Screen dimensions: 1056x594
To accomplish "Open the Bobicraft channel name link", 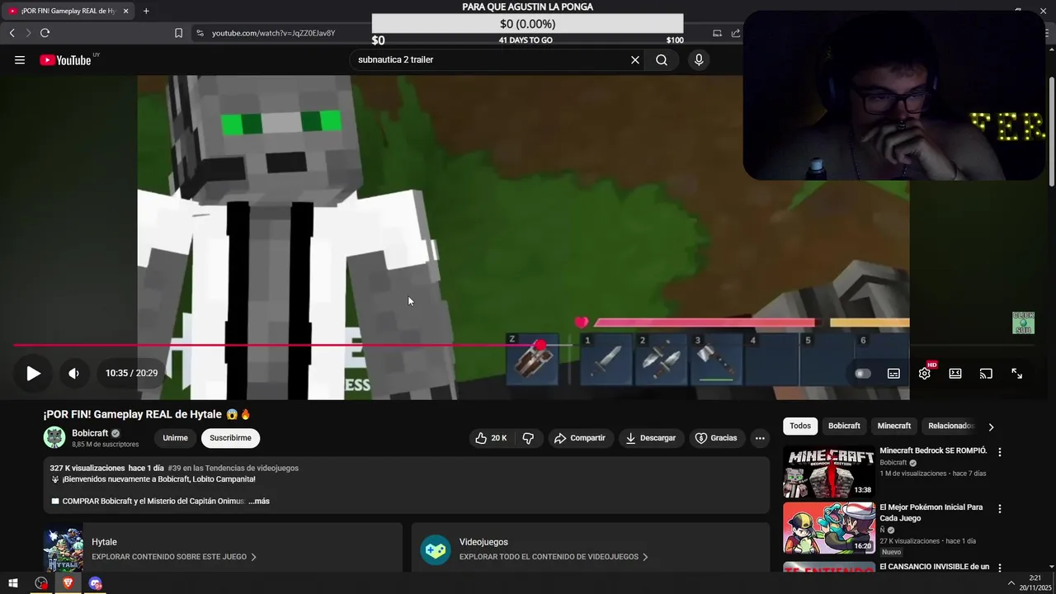I will 90,433.
